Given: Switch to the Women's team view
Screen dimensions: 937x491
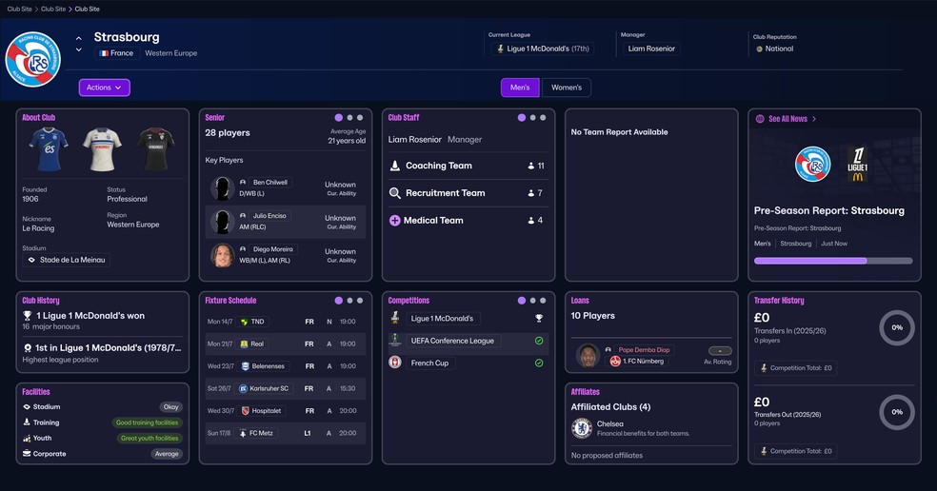Looking at the screenshot, I should [566, 88].
